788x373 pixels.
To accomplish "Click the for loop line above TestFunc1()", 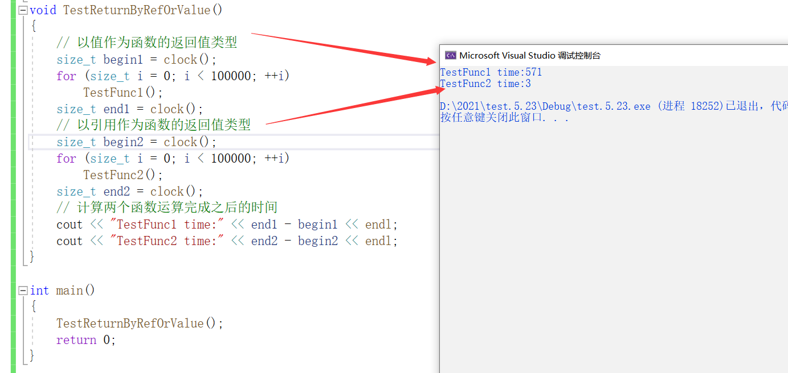I will pyautogui.click(x=173, y=76).
